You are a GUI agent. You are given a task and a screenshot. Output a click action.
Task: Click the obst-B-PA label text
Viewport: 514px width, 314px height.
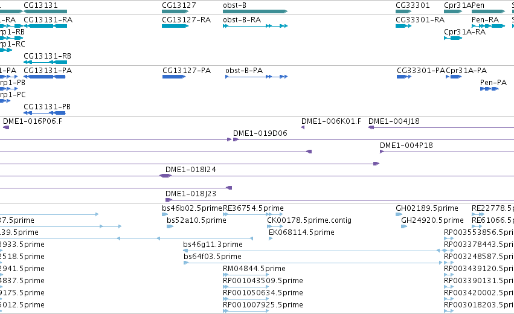pyautogui.click(x=244, y=71)
